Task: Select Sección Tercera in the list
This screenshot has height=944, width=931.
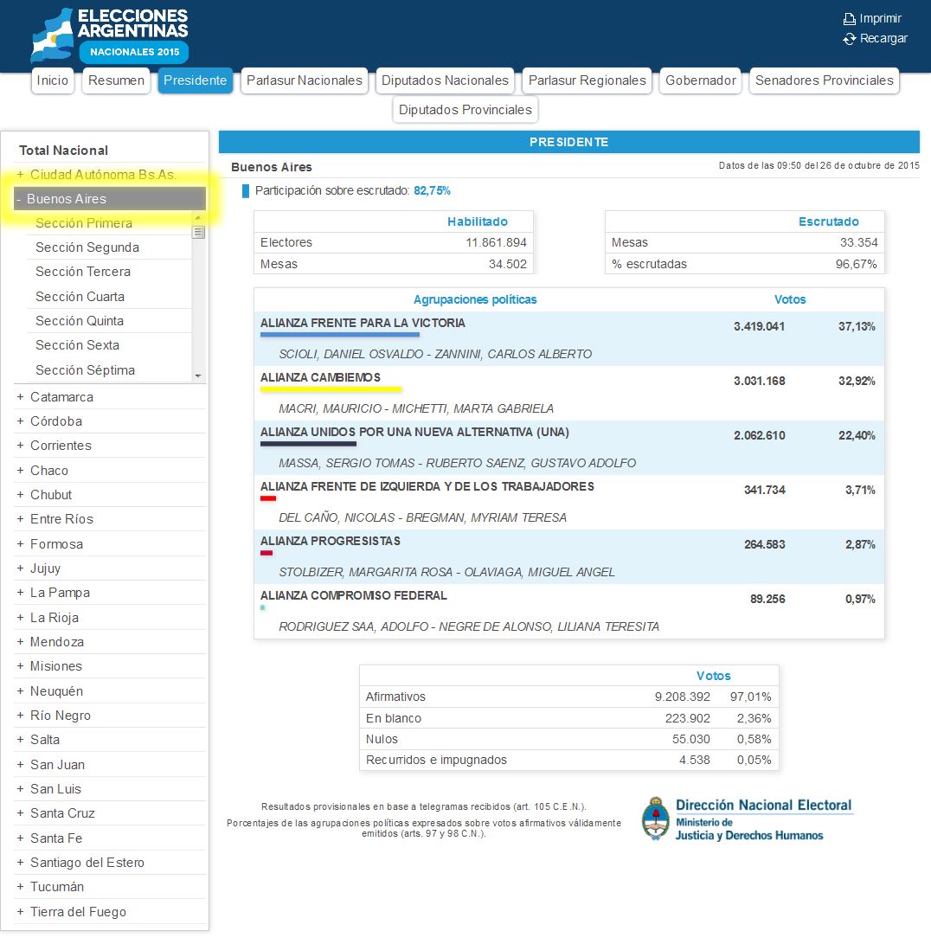Action: tap(83, 272)
